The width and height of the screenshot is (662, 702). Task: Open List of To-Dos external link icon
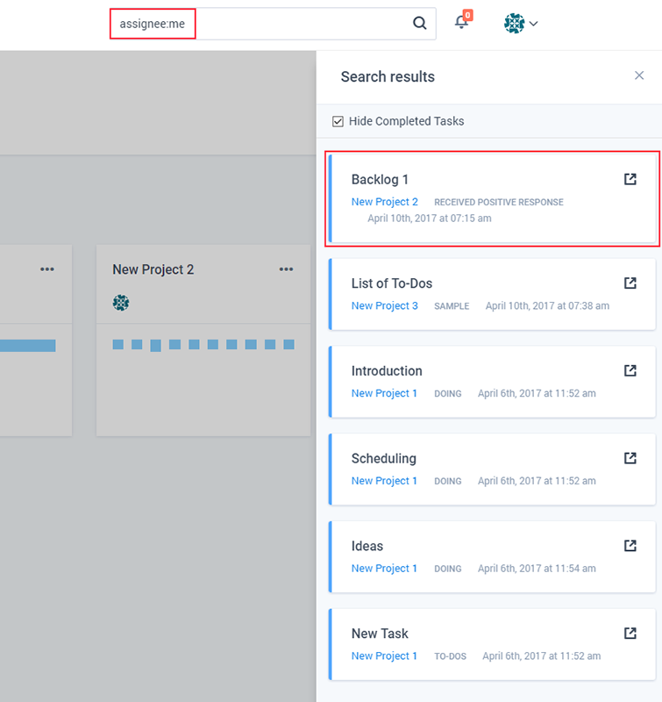point(630,283)
